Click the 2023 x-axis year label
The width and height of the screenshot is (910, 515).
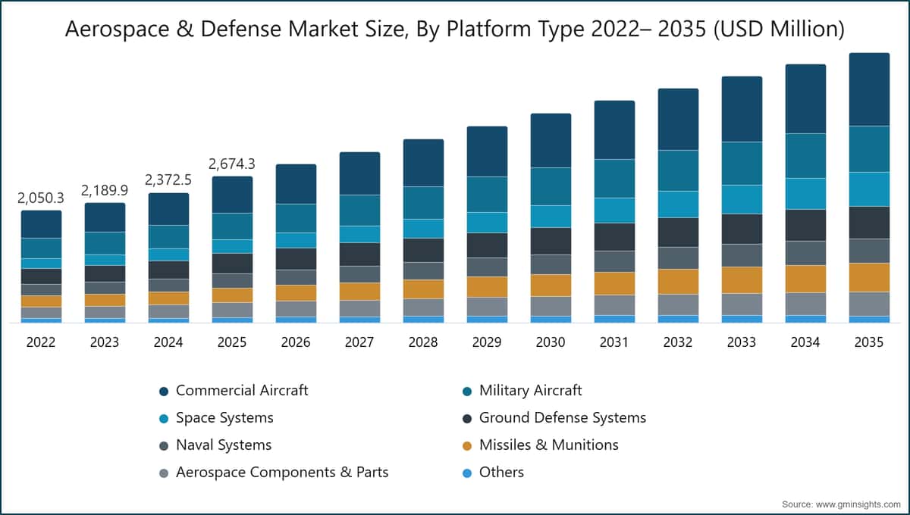[105, 342]
